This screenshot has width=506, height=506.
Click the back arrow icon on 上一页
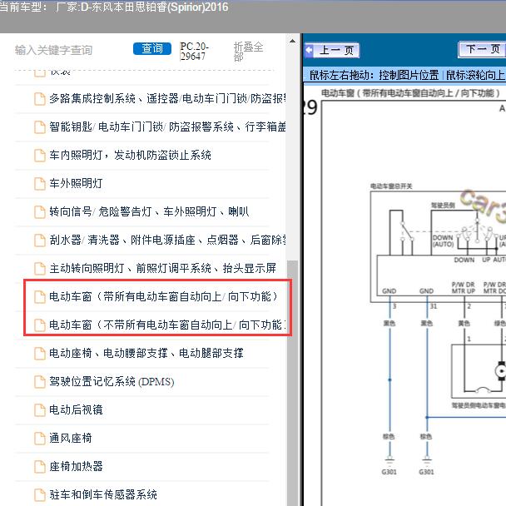point(309,50)
